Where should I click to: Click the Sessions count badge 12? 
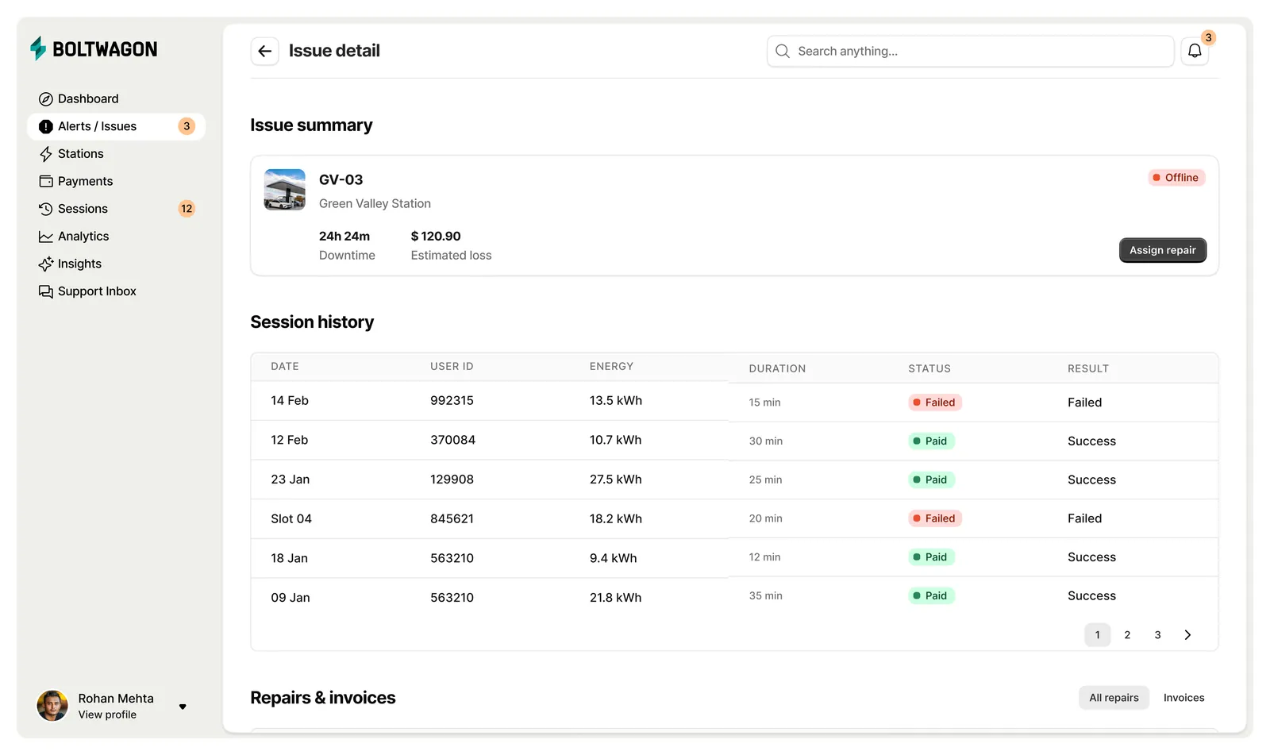tap(187, 210)
